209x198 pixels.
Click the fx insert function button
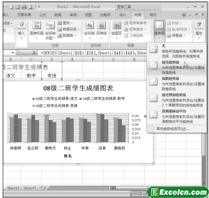34,53
